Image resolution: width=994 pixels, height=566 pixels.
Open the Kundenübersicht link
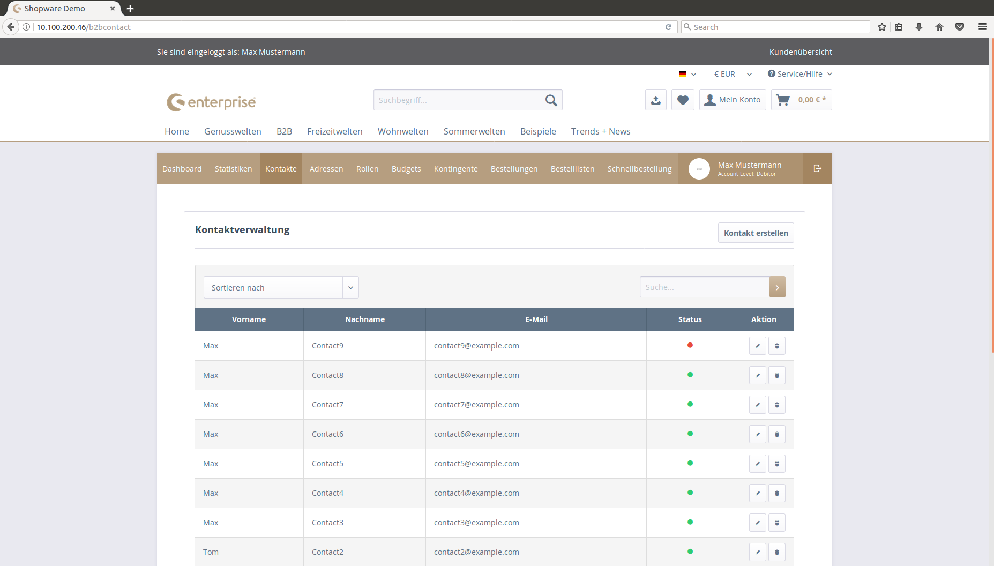(801, 52)
